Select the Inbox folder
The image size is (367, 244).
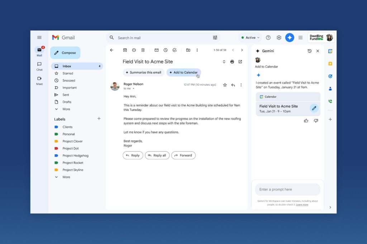click(x=77, y=66)
